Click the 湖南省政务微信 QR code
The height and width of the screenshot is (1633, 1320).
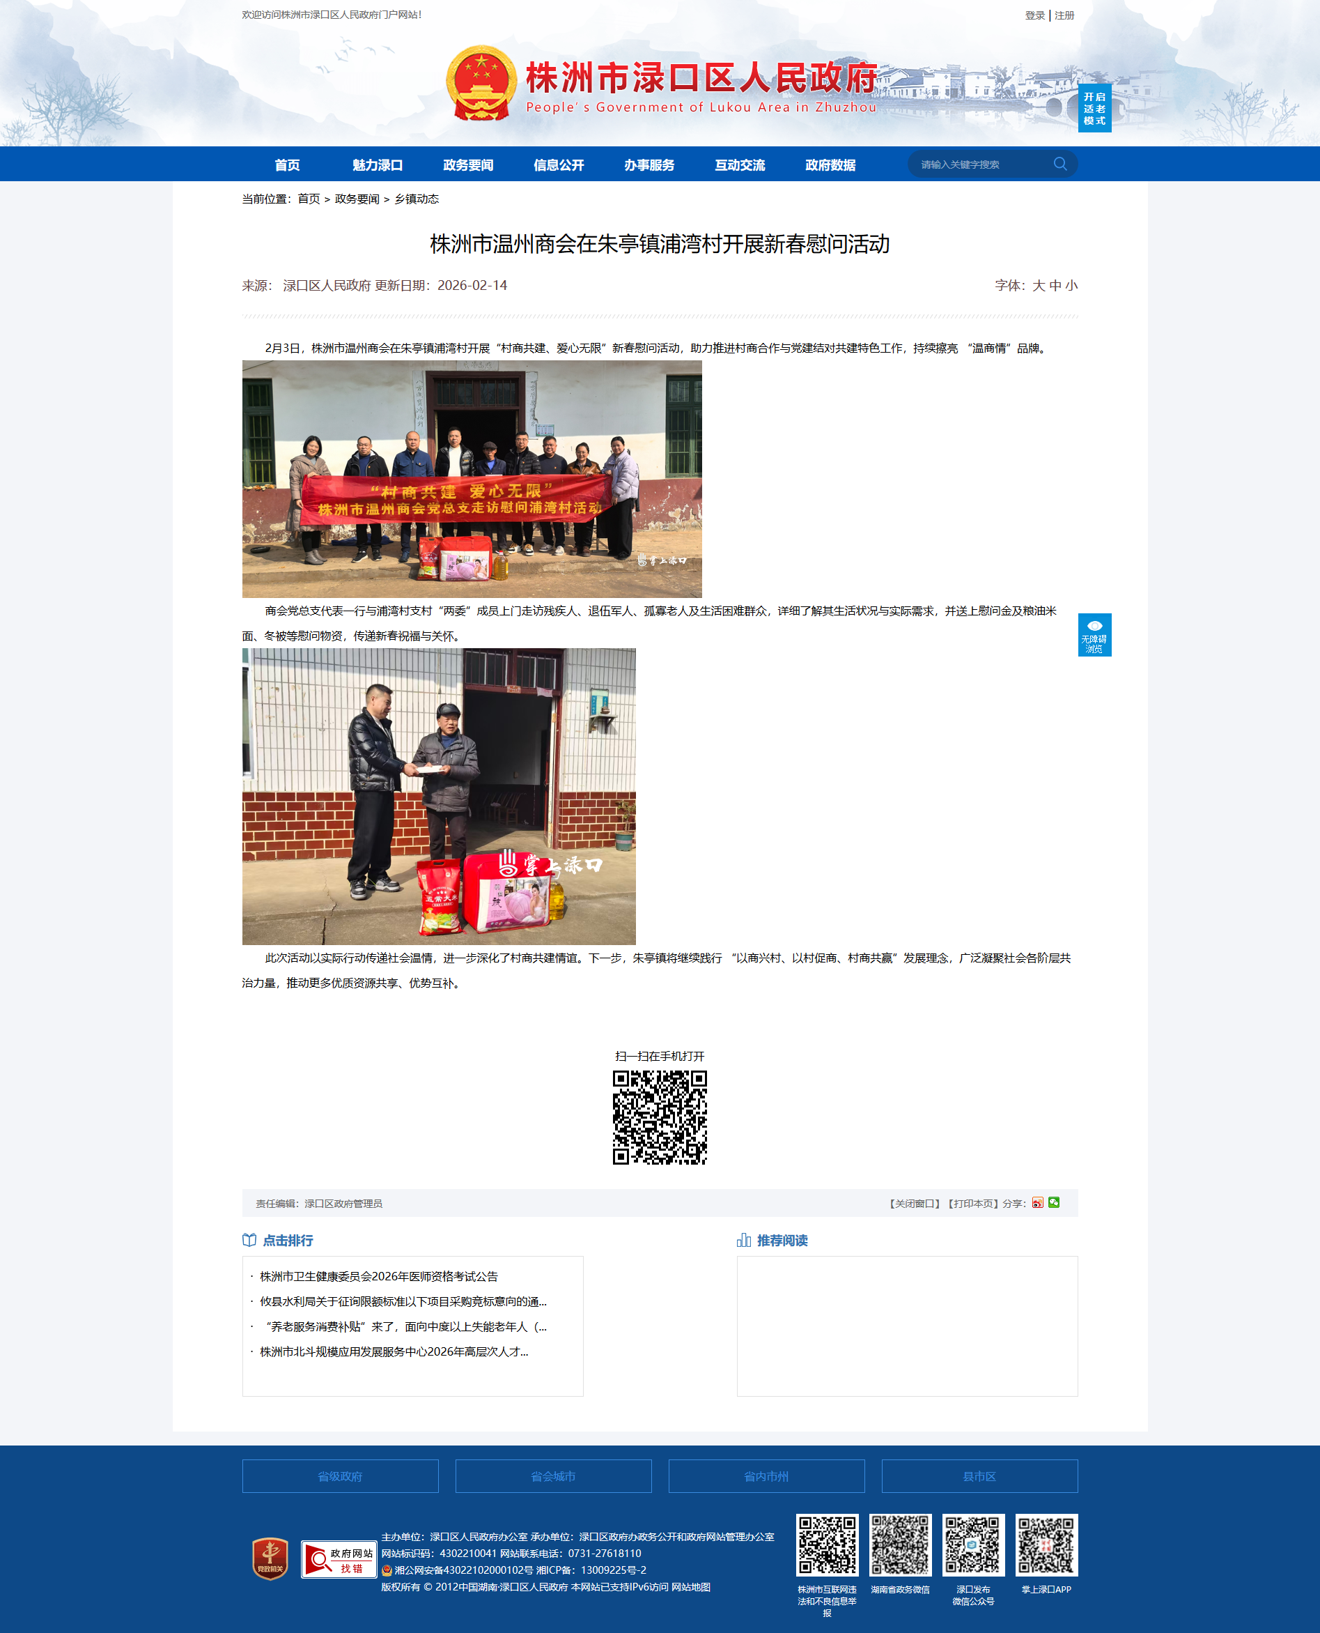(899, 1544)
